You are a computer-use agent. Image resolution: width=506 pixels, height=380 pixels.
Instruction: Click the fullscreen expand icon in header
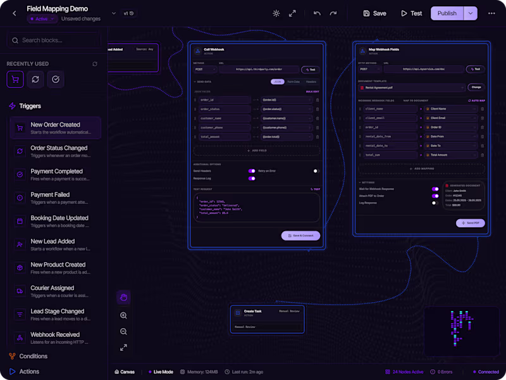point(292,13)
